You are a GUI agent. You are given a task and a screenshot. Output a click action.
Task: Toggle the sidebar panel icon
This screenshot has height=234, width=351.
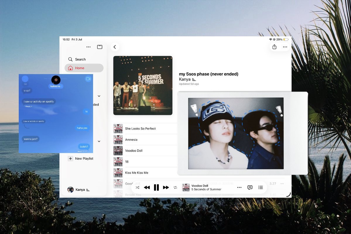(100, 47)
